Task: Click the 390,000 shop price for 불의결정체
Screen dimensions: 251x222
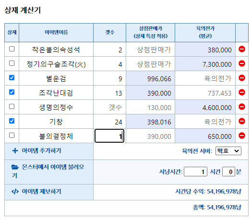Action: click(x=150, y=136)
